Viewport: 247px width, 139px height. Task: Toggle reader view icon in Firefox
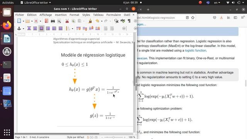click(x=187, y=18)
